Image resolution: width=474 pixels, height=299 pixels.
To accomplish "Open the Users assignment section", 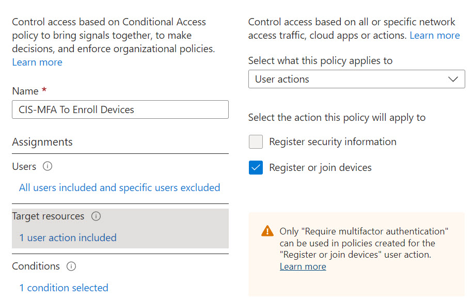I will click(x=24, y=167).
